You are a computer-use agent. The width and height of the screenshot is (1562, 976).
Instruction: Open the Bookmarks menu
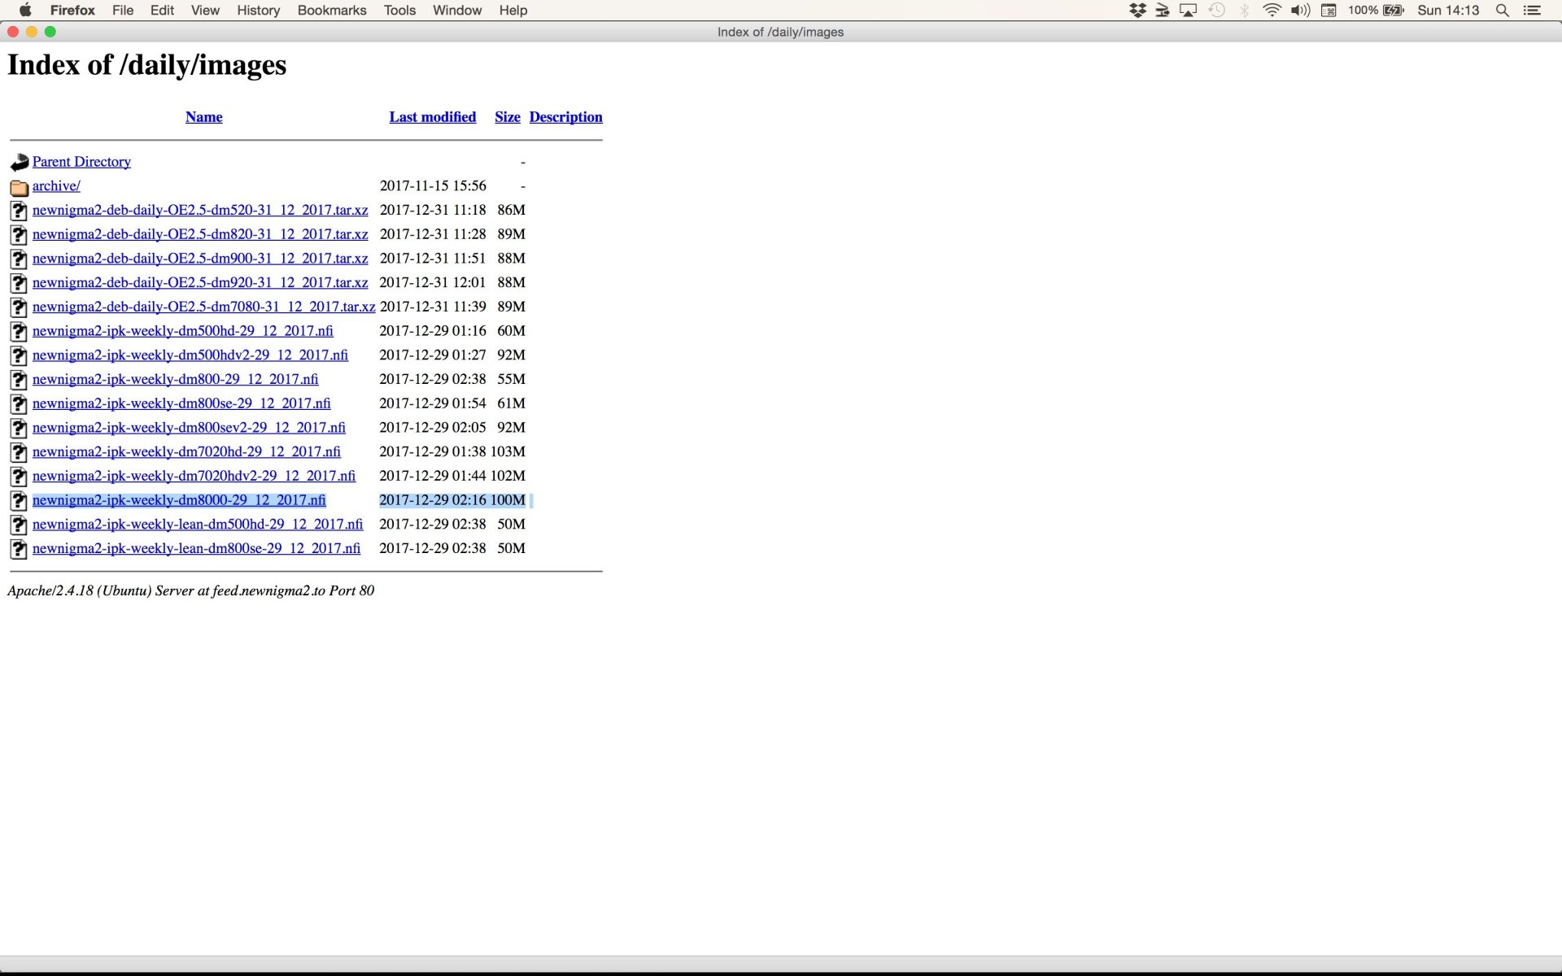click(x=331, y=11)
